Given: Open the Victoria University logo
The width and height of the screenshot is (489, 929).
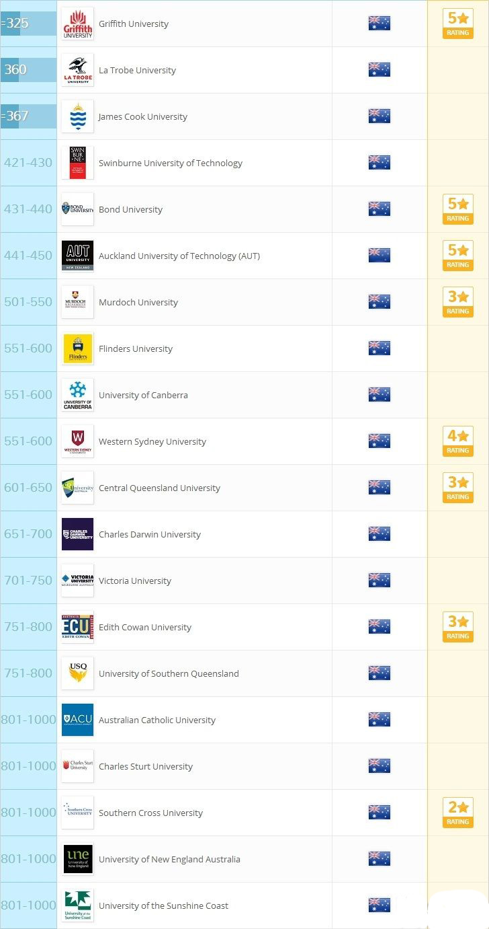Looking at the screenshot, I should (77, 581).
